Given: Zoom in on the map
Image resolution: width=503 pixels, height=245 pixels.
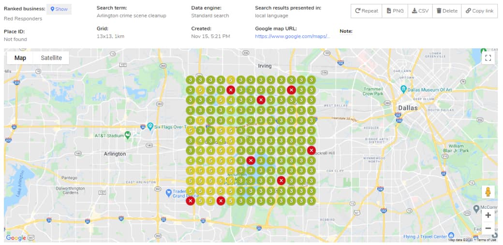Looking at the screenshot, I should (488, 215).
